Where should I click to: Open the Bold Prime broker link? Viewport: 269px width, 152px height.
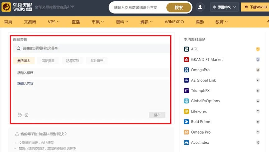click(x=201, y=122)
